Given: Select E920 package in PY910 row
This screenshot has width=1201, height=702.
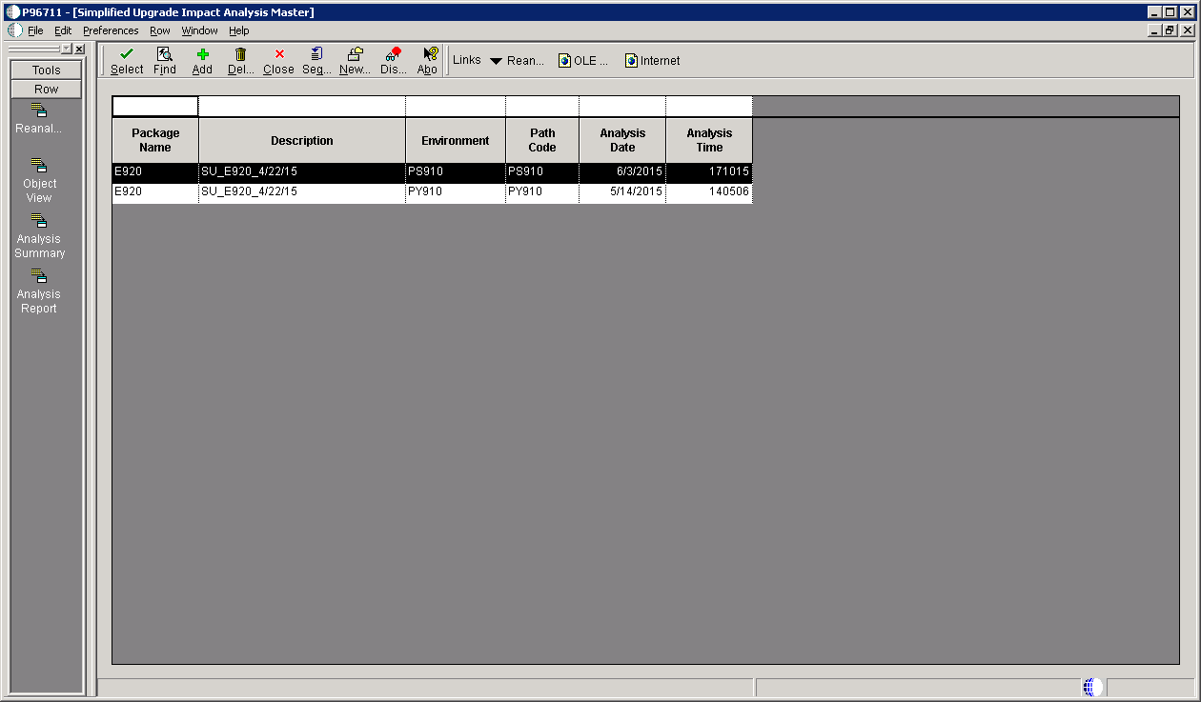Looking at the screenshot, I should point(155,192).
